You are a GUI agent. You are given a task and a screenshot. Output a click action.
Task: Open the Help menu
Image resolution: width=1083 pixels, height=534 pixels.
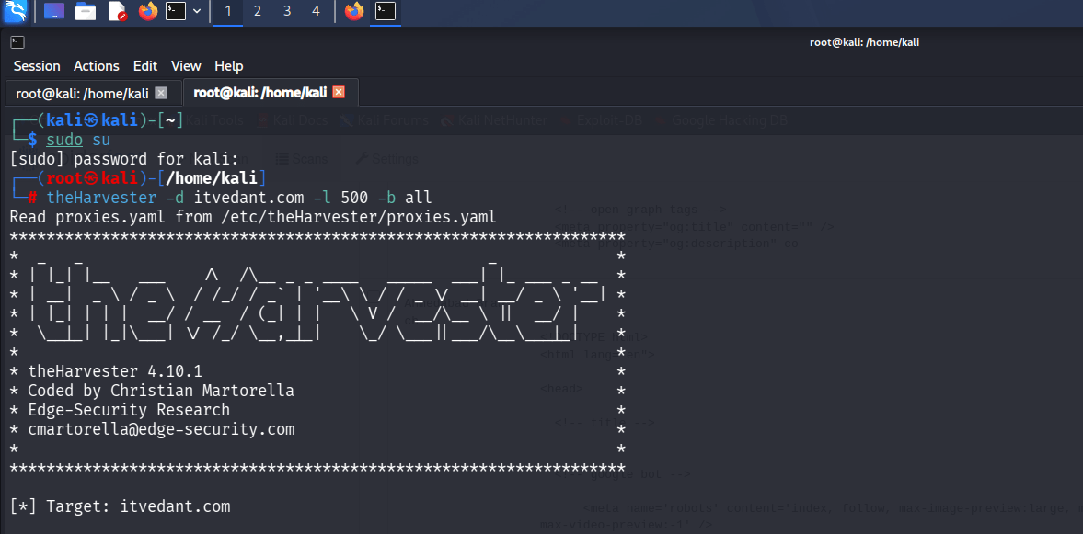click(228, 66)
